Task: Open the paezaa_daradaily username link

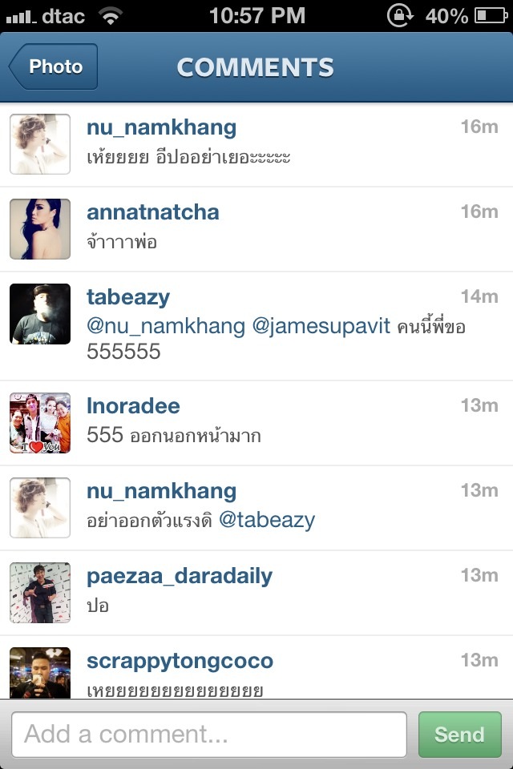Action: (180, 576)
